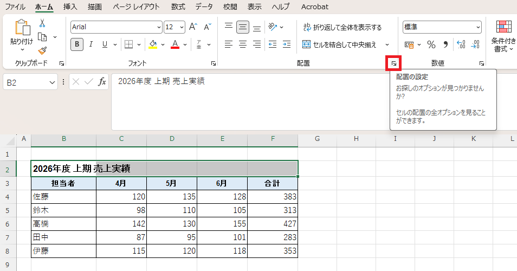Apply yellow fill color bucket

click(x=153, y=44)
